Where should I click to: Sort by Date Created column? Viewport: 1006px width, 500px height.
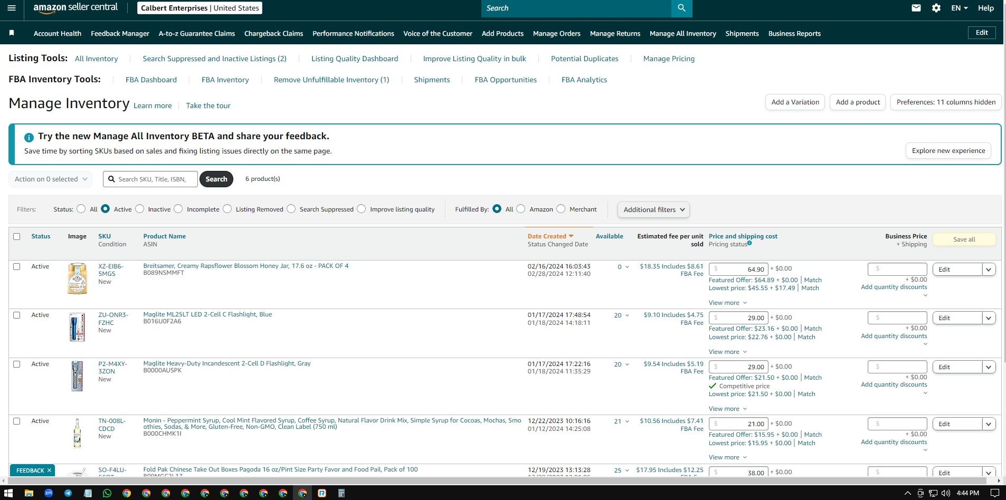point(551,236)
